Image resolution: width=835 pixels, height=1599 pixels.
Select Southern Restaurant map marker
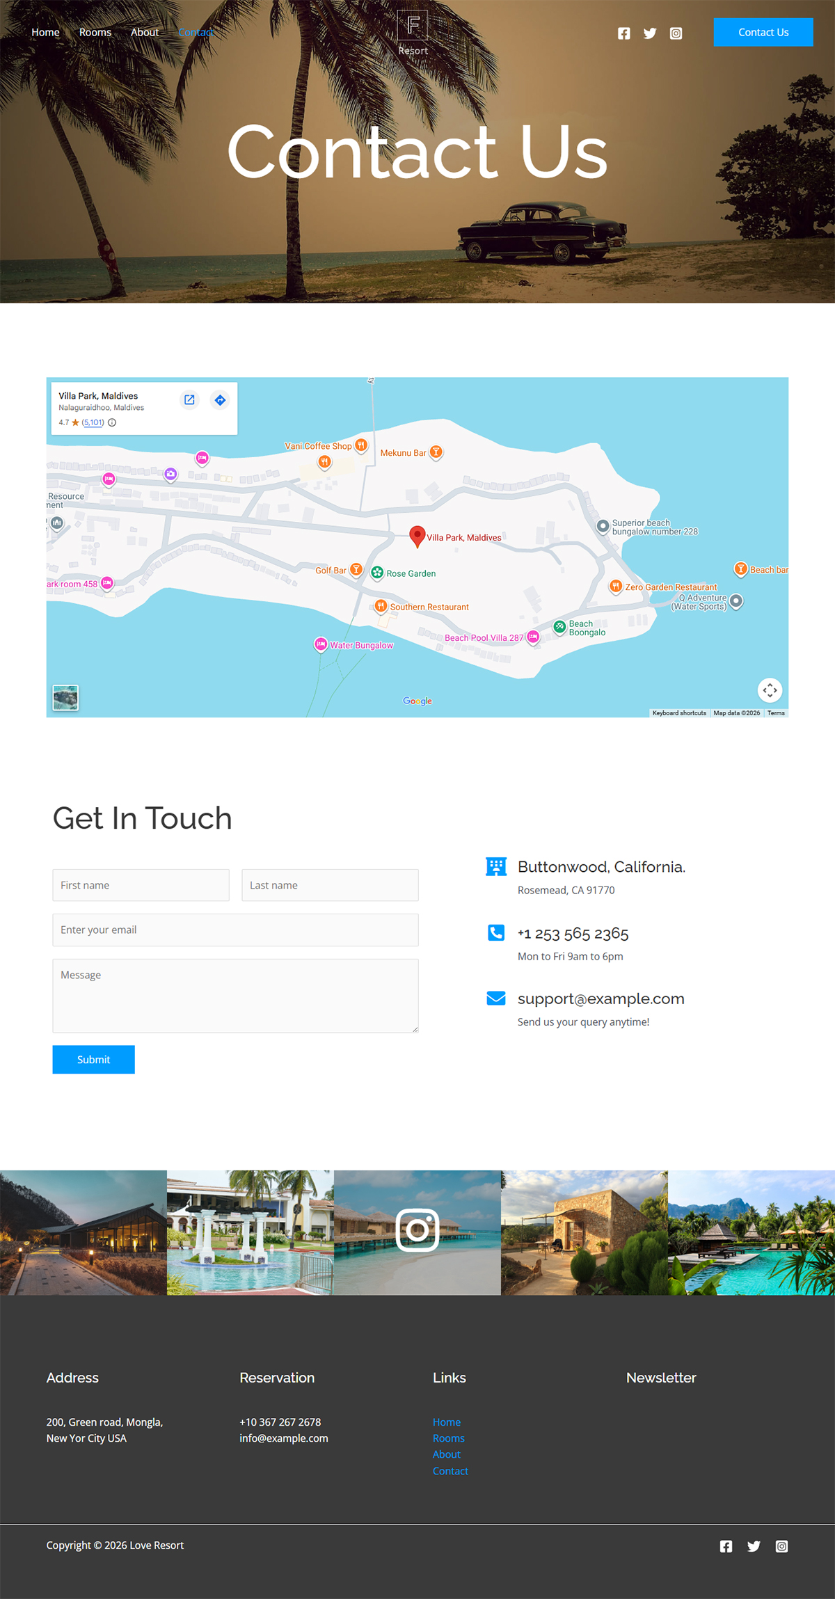coord(381,606)
